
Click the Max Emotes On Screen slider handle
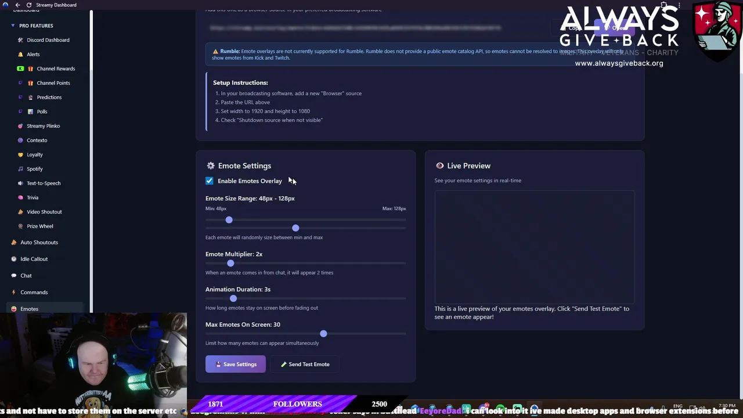click(323, 333)
